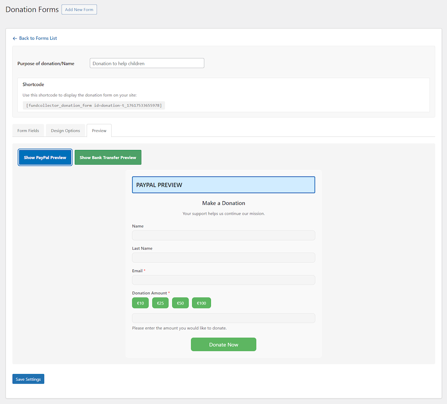The height and width of the screenshot is (404, 447).
Task: Click the Name input in the preview
Action: pos(223,235)
